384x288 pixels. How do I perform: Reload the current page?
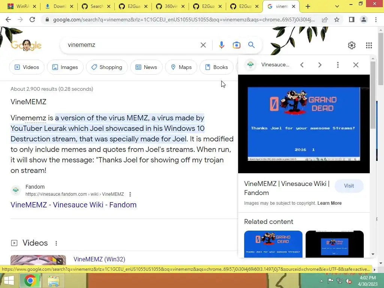click(x=32, y=19)
